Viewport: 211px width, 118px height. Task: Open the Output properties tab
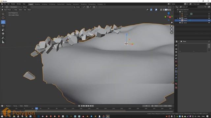(x=176, y=52)
